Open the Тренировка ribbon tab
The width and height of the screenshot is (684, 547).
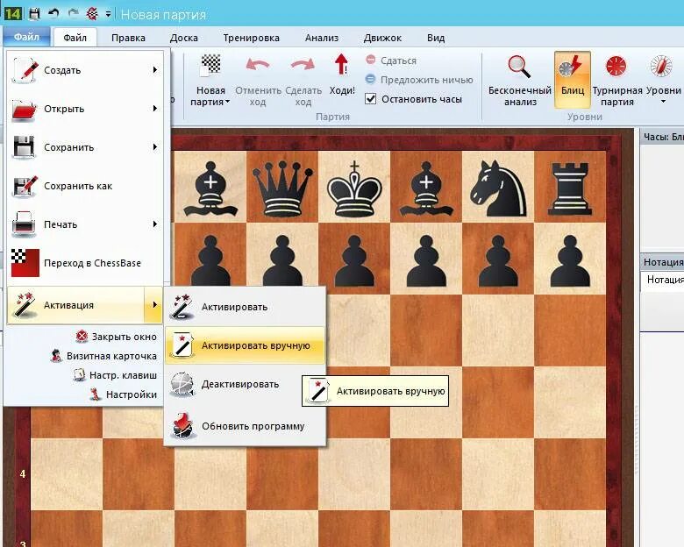pyautogui.click(x=252, y=38)
